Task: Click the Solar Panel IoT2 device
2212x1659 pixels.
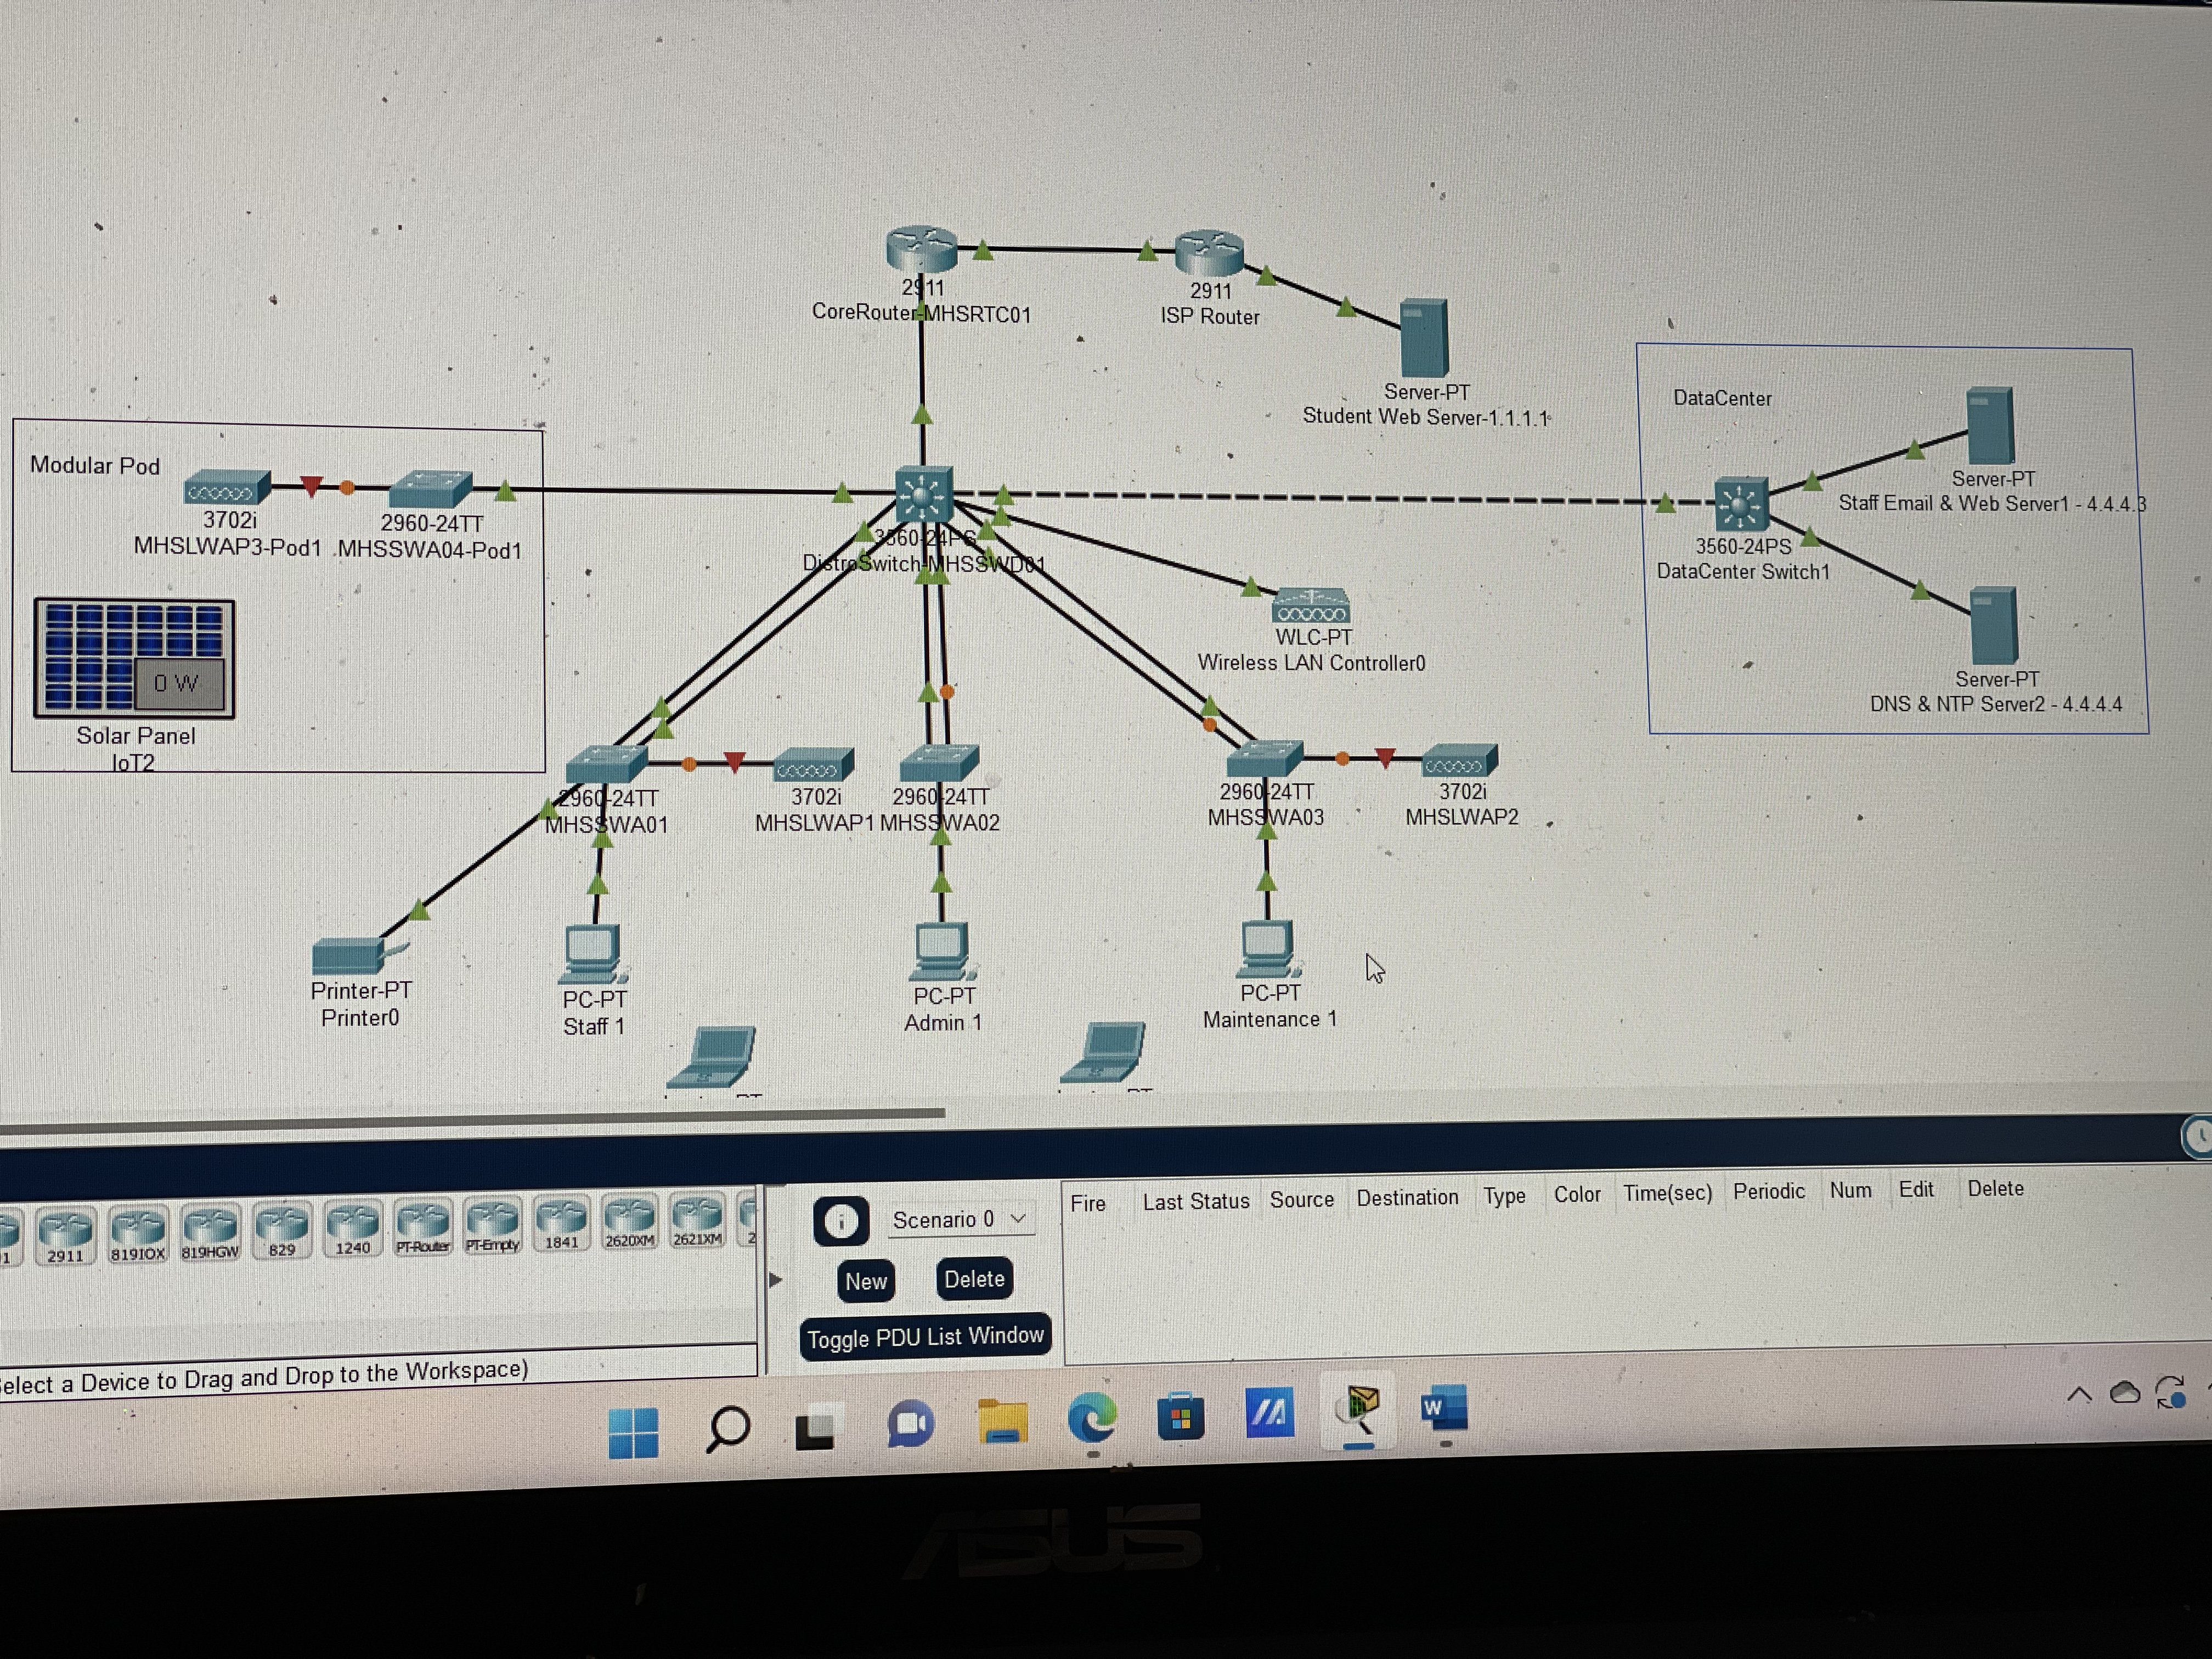Action: tap(134, 658)
